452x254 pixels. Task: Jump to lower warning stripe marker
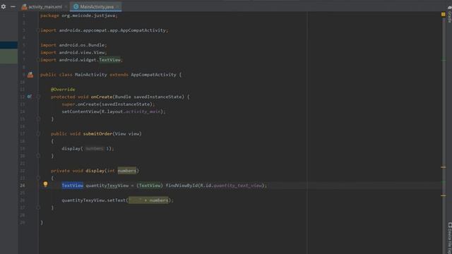click(x=444, y=195)
